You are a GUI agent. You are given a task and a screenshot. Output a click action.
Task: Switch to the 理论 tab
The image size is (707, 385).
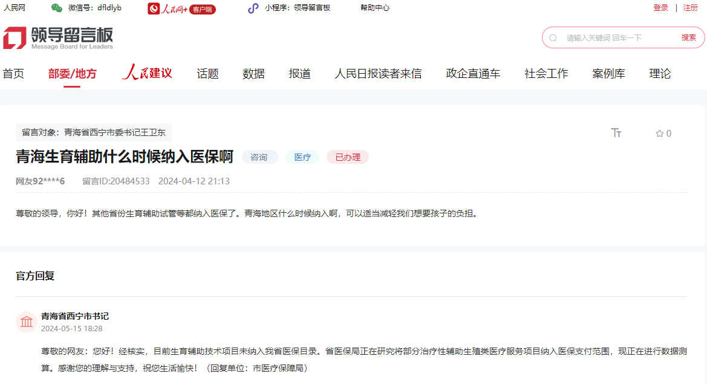pyautogui.click(x=660, y=73)
